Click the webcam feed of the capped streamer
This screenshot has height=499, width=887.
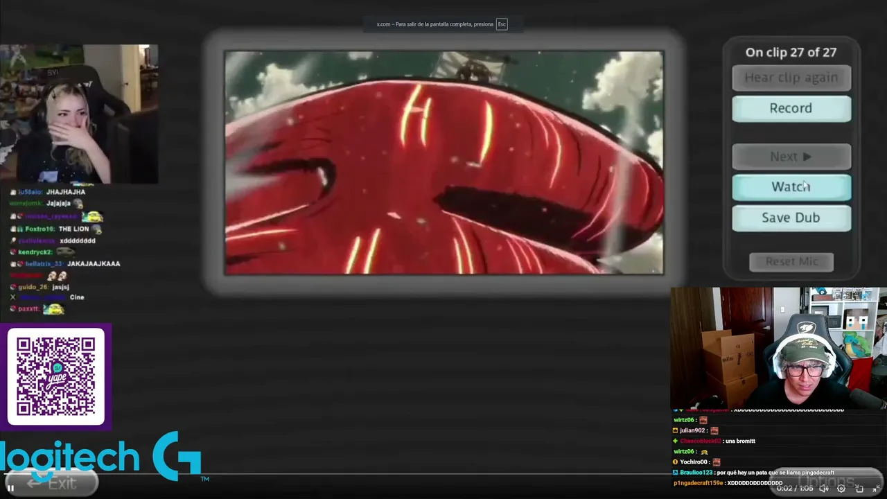click(778, 348)
